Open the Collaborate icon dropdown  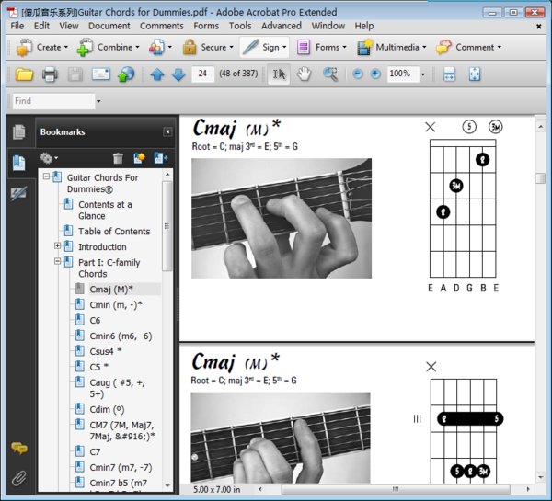tap(160, 47)
